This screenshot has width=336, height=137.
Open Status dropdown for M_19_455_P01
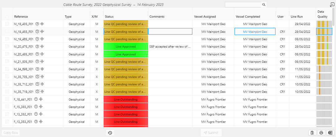tap(126, 32)
